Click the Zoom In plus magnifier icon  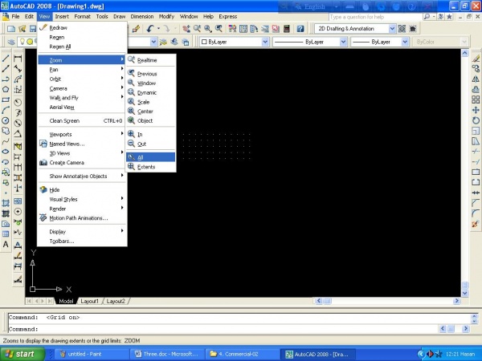(x=132, y=134)
